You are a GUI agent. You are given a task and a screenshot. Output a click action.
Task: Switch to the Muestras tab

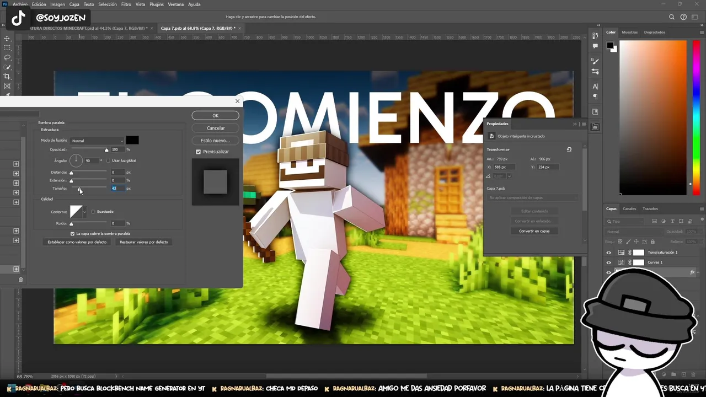point(629,32)
